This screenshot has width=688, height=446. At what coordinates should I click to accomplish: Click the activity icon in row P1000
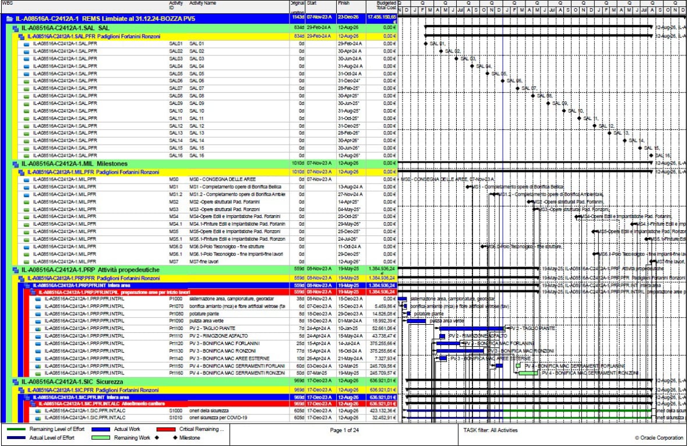(x=38, y=300)
